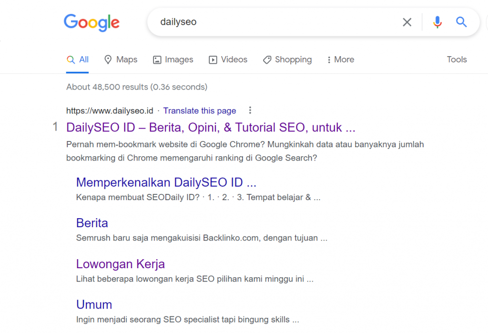This screenshot has height=333, width=488.
Task: Switch to the Images tab
Action: coord(173,60)
